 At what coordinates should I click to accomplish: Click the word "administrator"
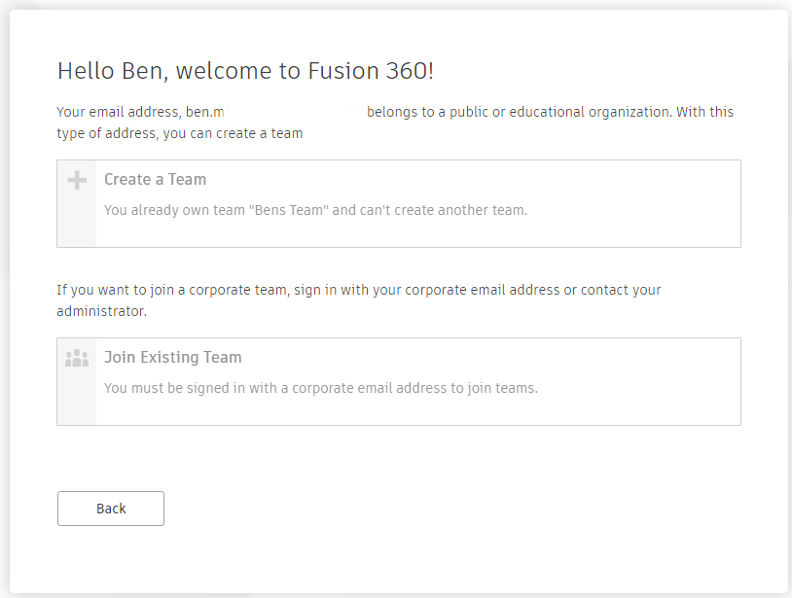point(100,311)
